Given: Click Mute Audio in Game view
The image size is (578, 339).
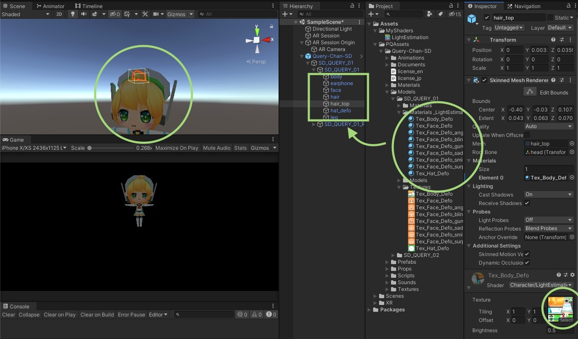Looking at the screenshot, I should point(217,148).
